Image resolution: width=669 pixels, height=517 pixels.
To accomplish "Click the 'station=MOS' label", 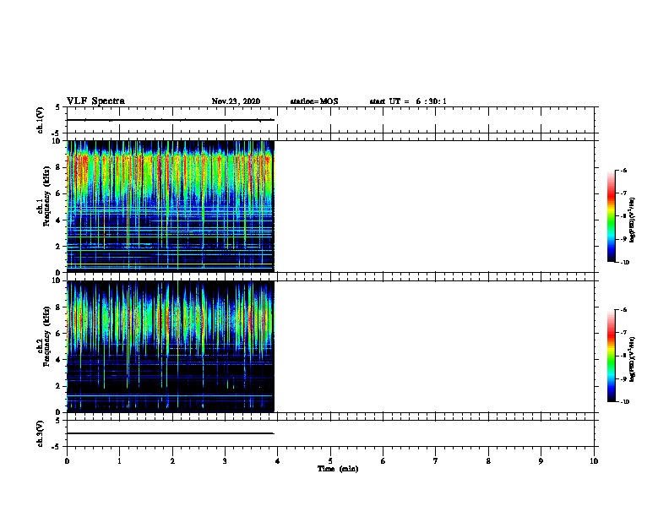I will (x=314, y=101).
